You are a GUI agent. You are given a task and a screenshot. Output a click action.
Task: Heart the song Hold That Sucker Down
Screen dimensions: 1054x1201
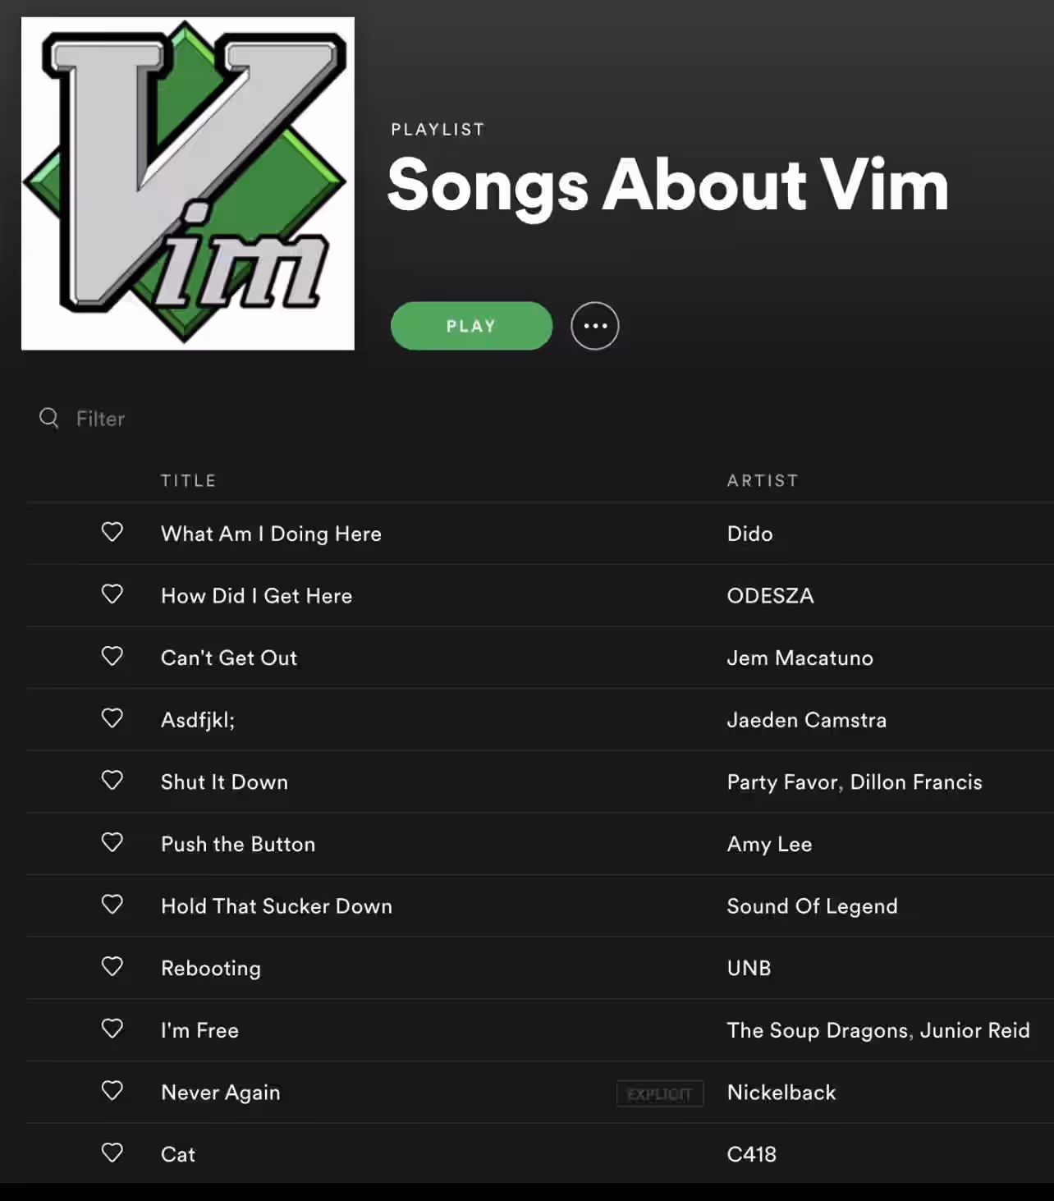[112, 905]
